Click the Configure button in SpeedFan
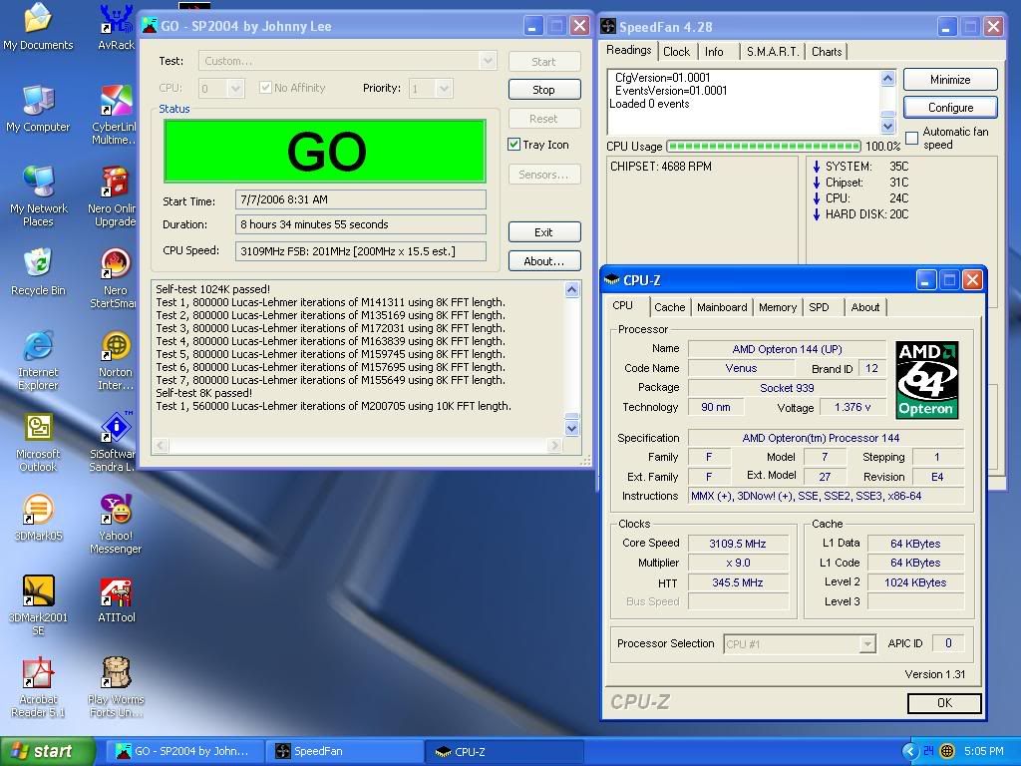 (x=950, y=108)
